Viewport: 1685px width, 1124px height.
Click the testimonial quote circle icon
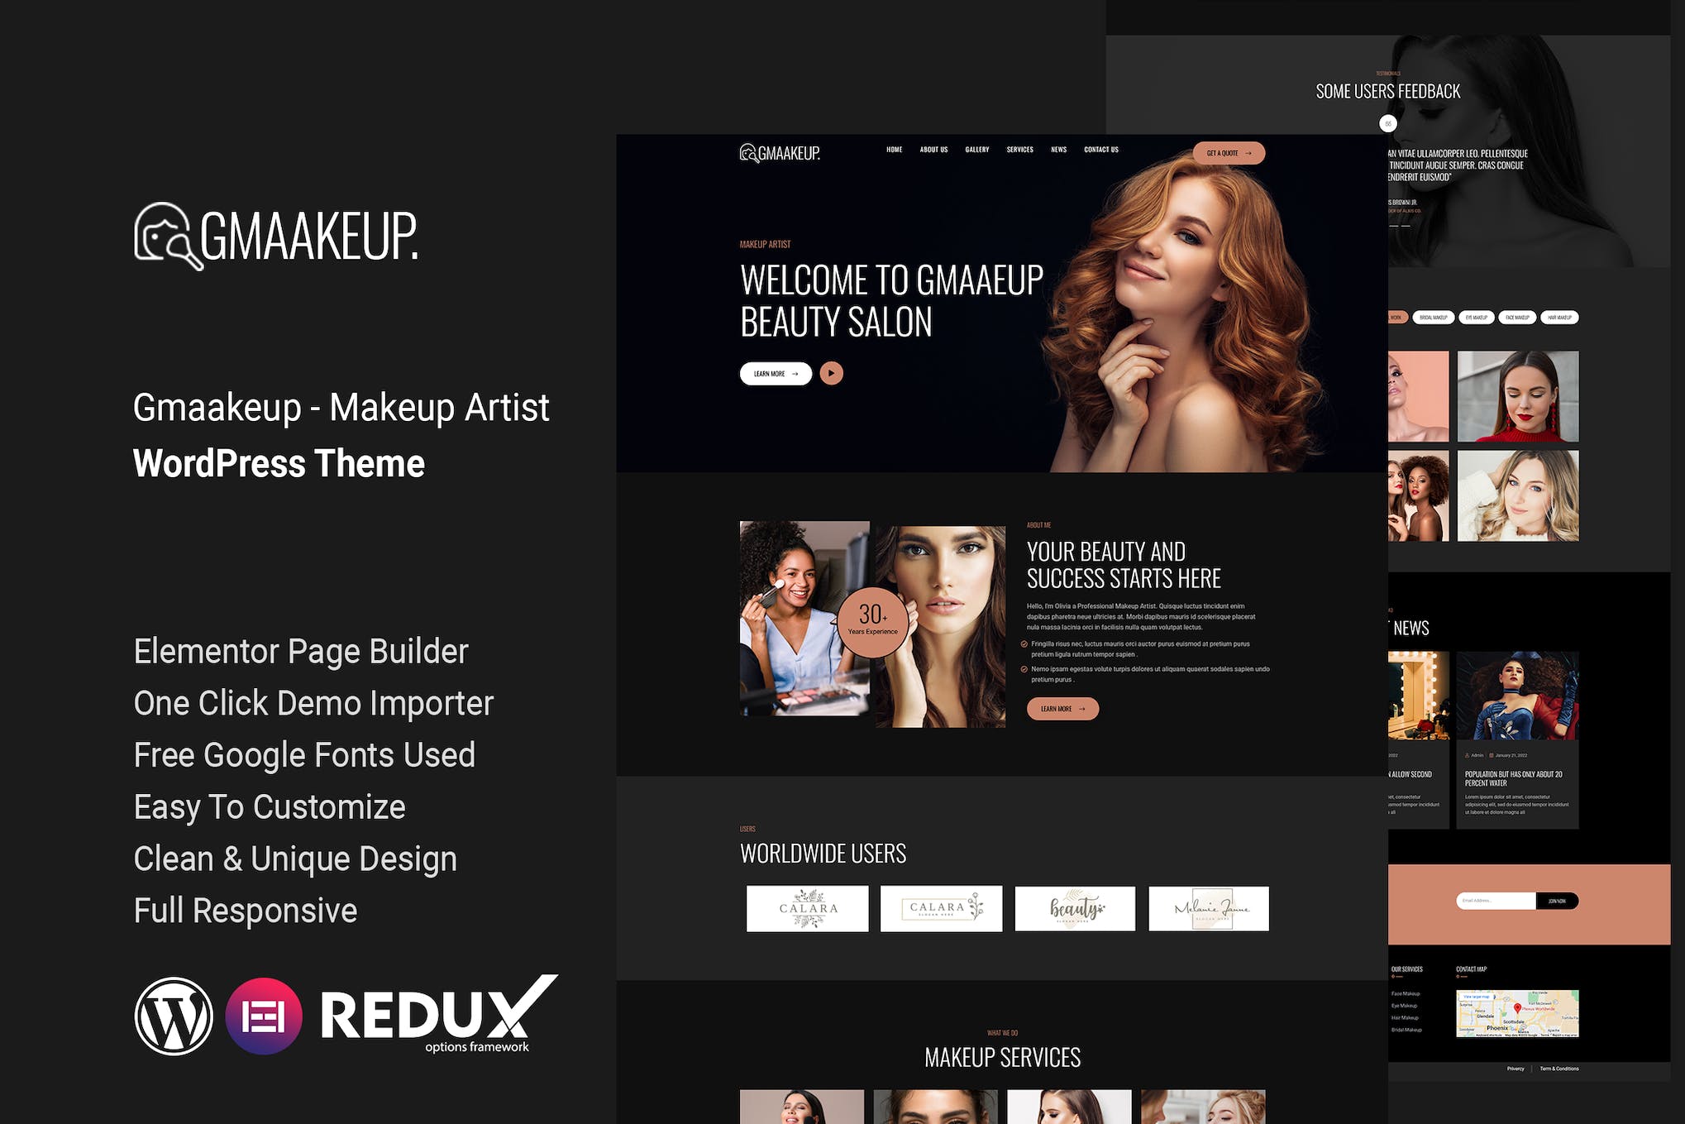(x=1387, y=124)
